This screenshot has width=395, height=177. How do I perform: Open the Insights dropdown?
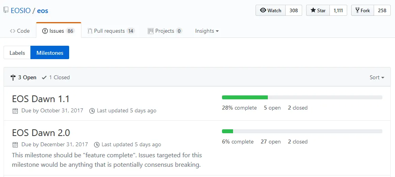[x=207, y=31]
